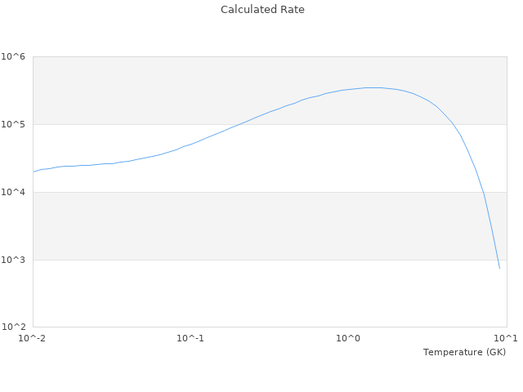Click the 10^0 x-axis tick label
This screenshot has height=392, width=523.
349,338
